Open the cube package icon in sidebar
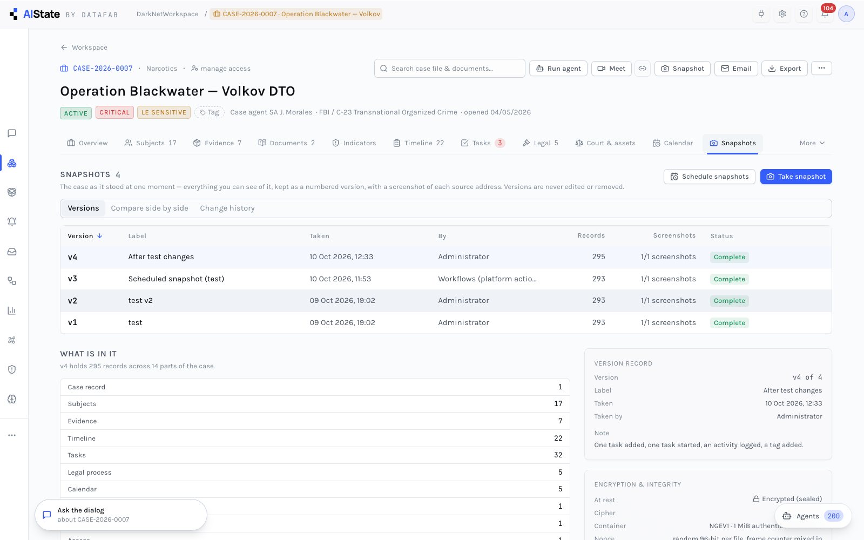 (12, 192)
